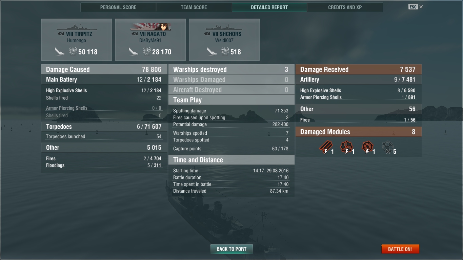Click the Back to Port button
Image resolution: width=463 pixels, height=260 pixels.
coord(231,249)
